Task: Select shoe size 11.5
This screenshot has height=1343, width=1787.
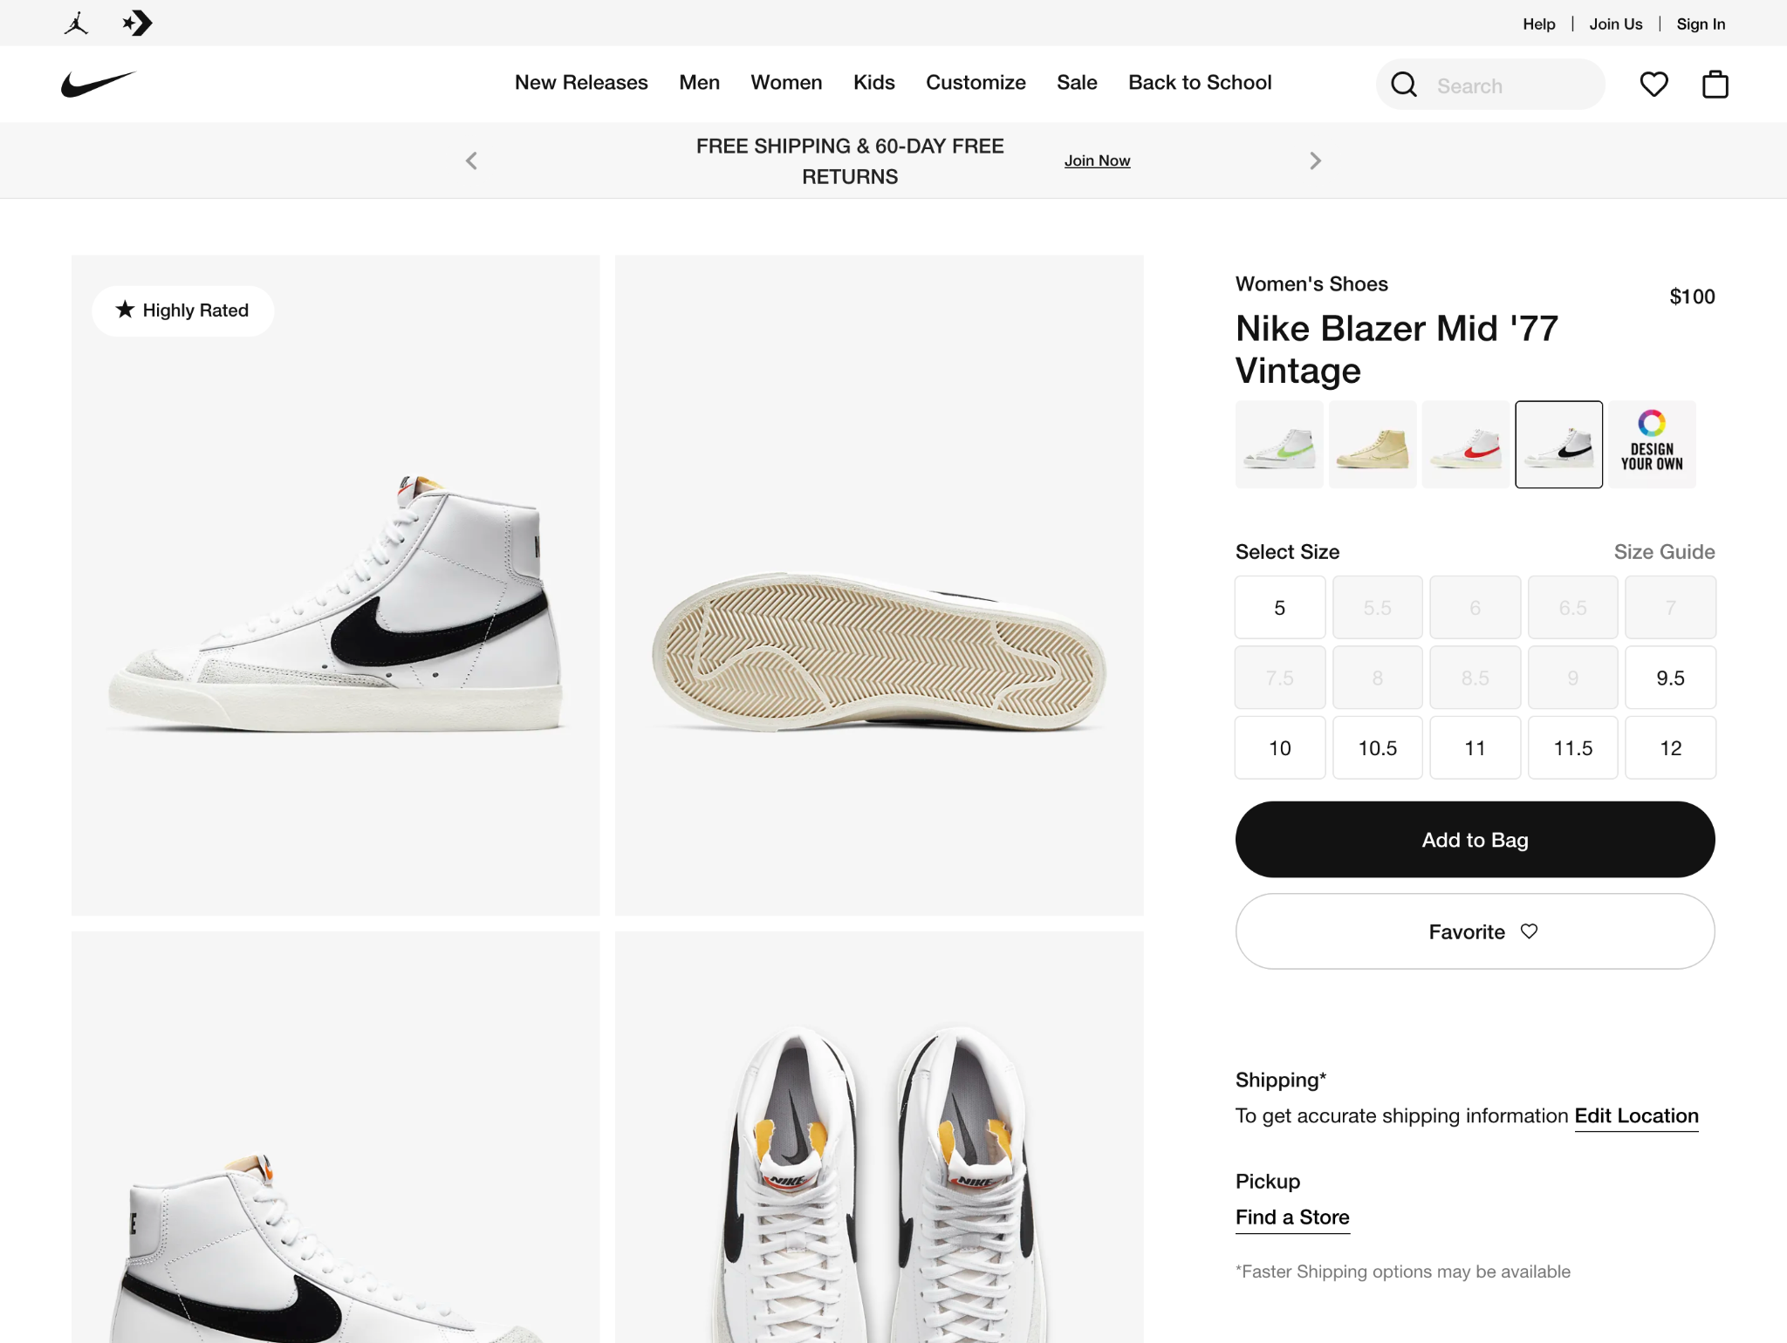Action: (x=1572, y=747)
